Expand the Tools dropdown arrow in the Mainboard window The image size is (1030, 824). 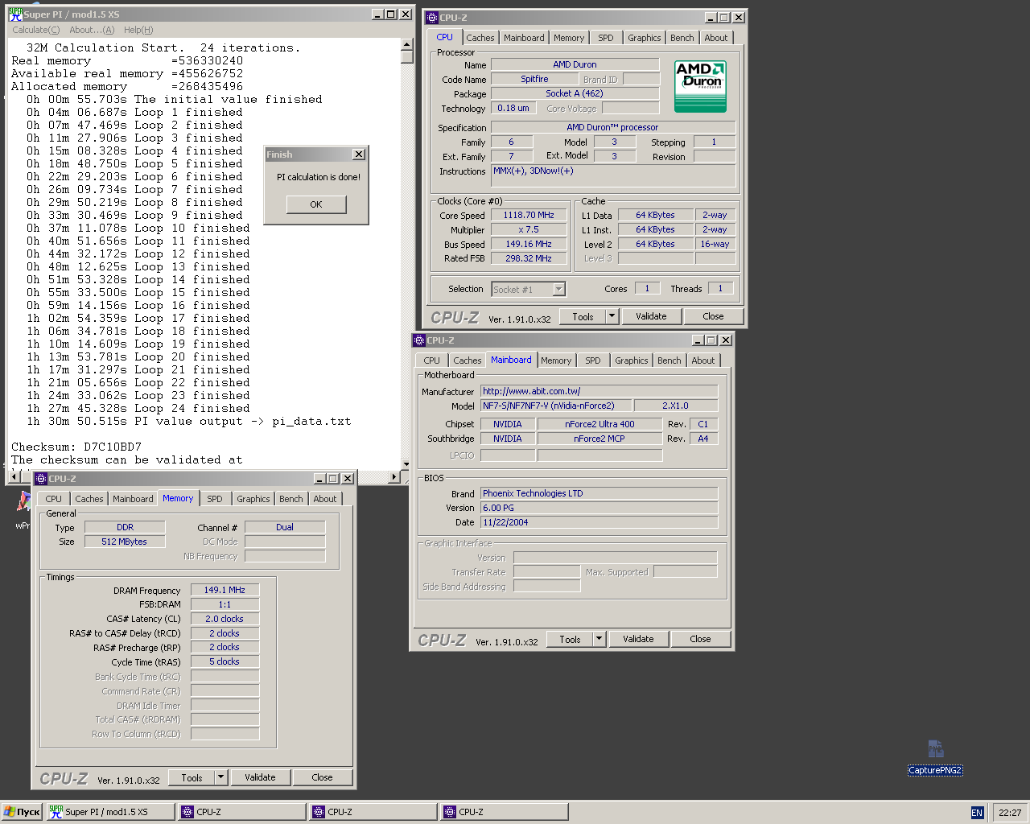tap(599, 640)
